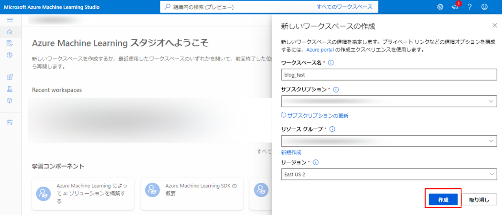This screenshot has height=215, width=502.
Task: Expand the リソース グループ dropdown
Action: coord(491,141)
